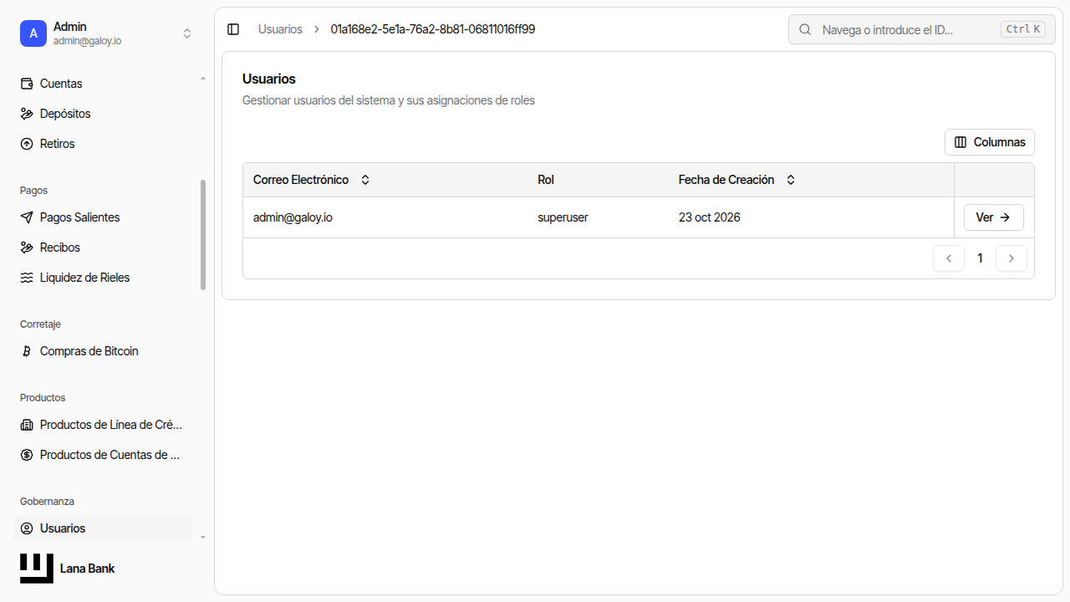Open Pagos Salientes page
The height and width of the screenshot is (602, 1070).
[x=103, y=217]
